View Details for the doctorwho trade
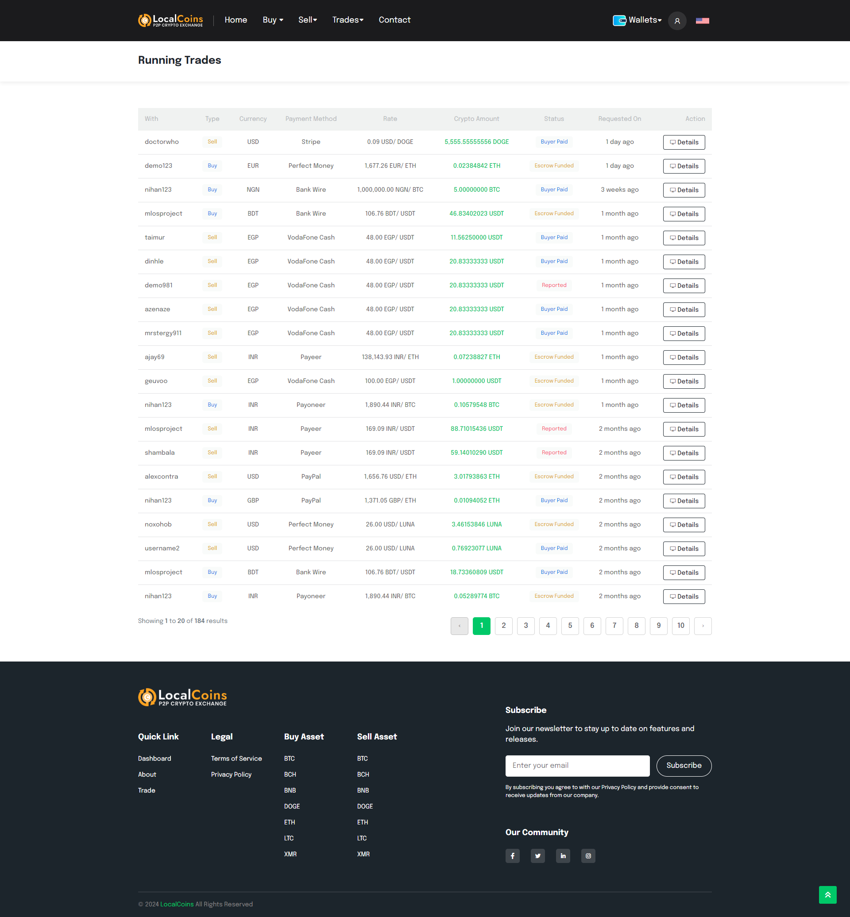This screenshot has height=917, width=850. pos(684,142)
